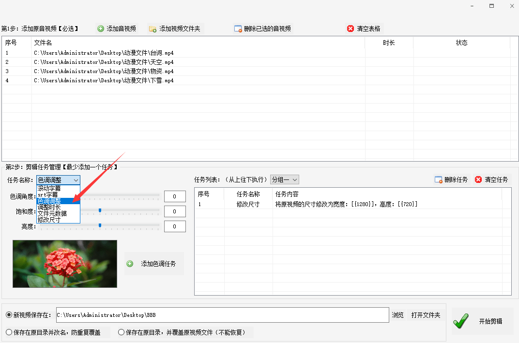Click 添加音视频 button text
Image resolution: width=519 pixels, height=343 pixels.
click(x=121, y=29)
